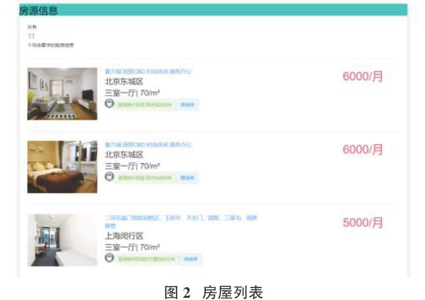Click the green subway-distance tag in living-room listing
The height and width of the screenshot is (300, 425).
[x=145, y=105]
